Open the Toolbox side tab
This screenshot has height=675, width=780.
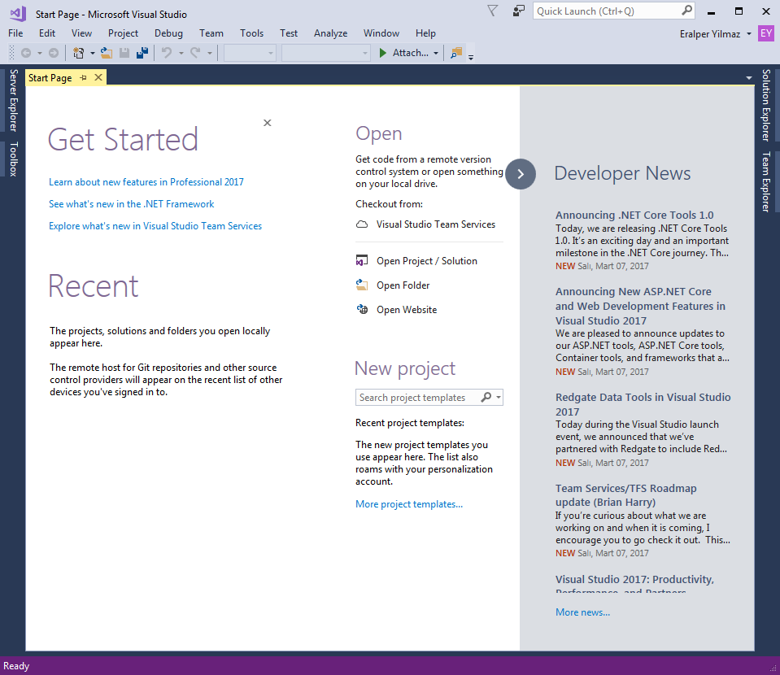click(x=14, y=159)
